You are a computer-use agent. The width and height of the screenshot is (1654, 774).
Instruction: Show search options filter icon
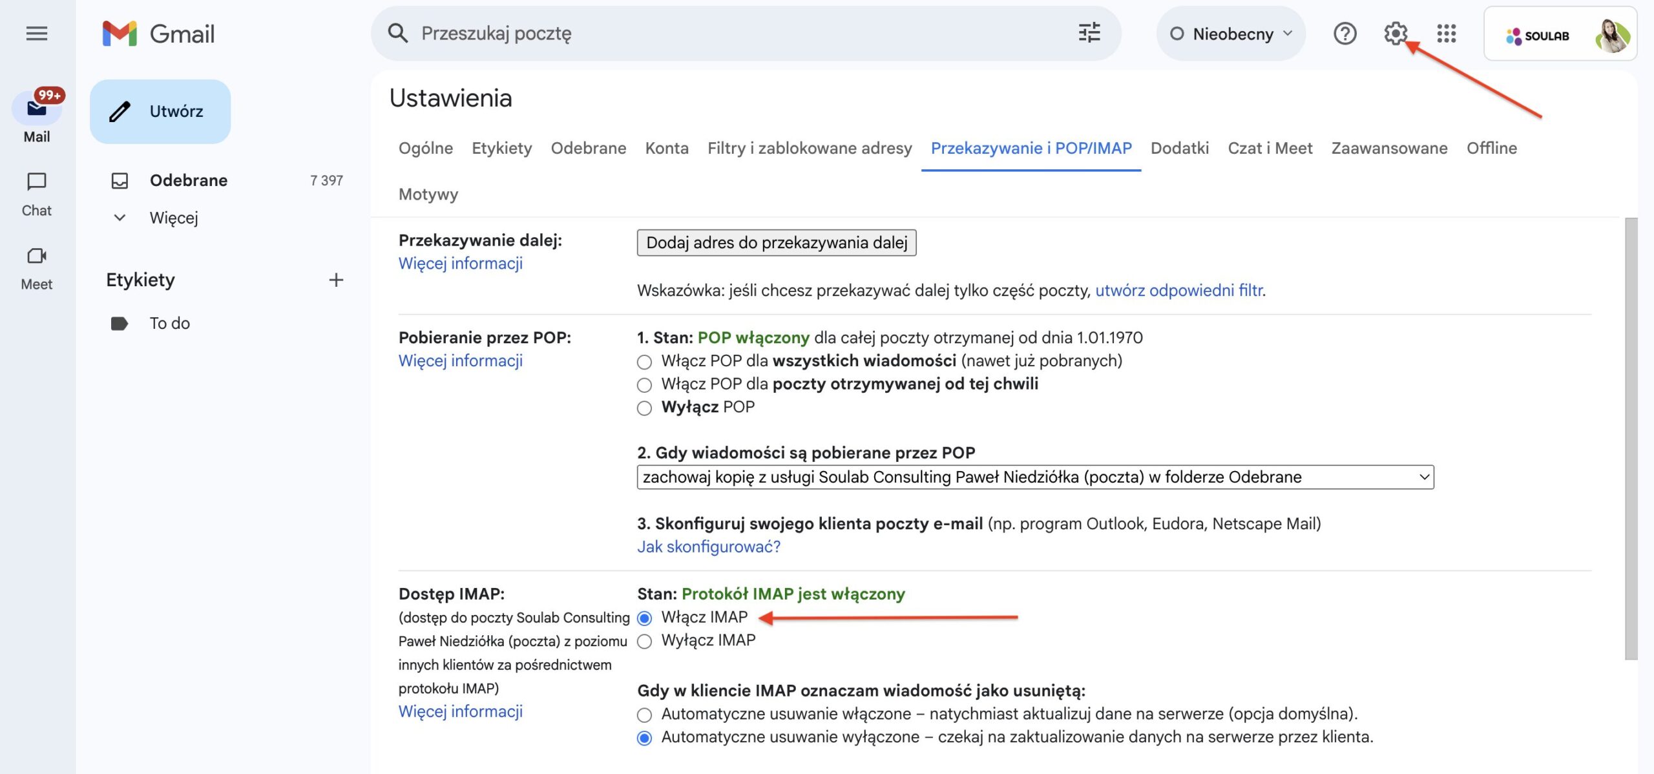1089,34
